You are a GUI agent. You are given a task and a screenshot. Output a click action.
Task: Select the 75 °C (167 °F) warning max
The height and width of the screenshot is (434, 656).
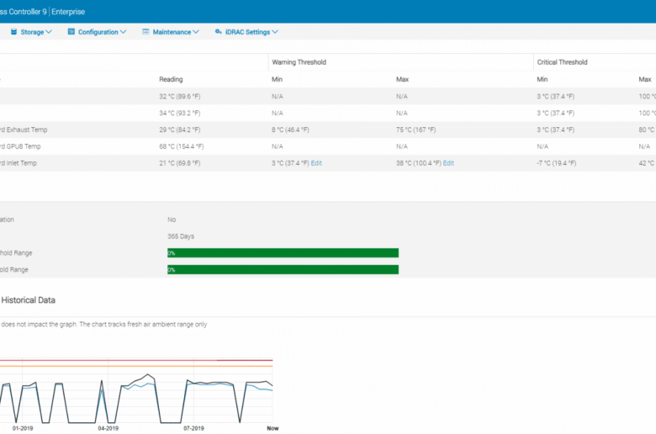tap(415, 130)
